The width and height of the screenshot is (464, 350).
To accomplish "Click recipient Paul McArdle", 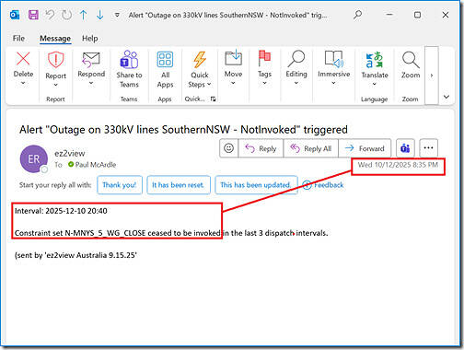I will click(96, 165).
